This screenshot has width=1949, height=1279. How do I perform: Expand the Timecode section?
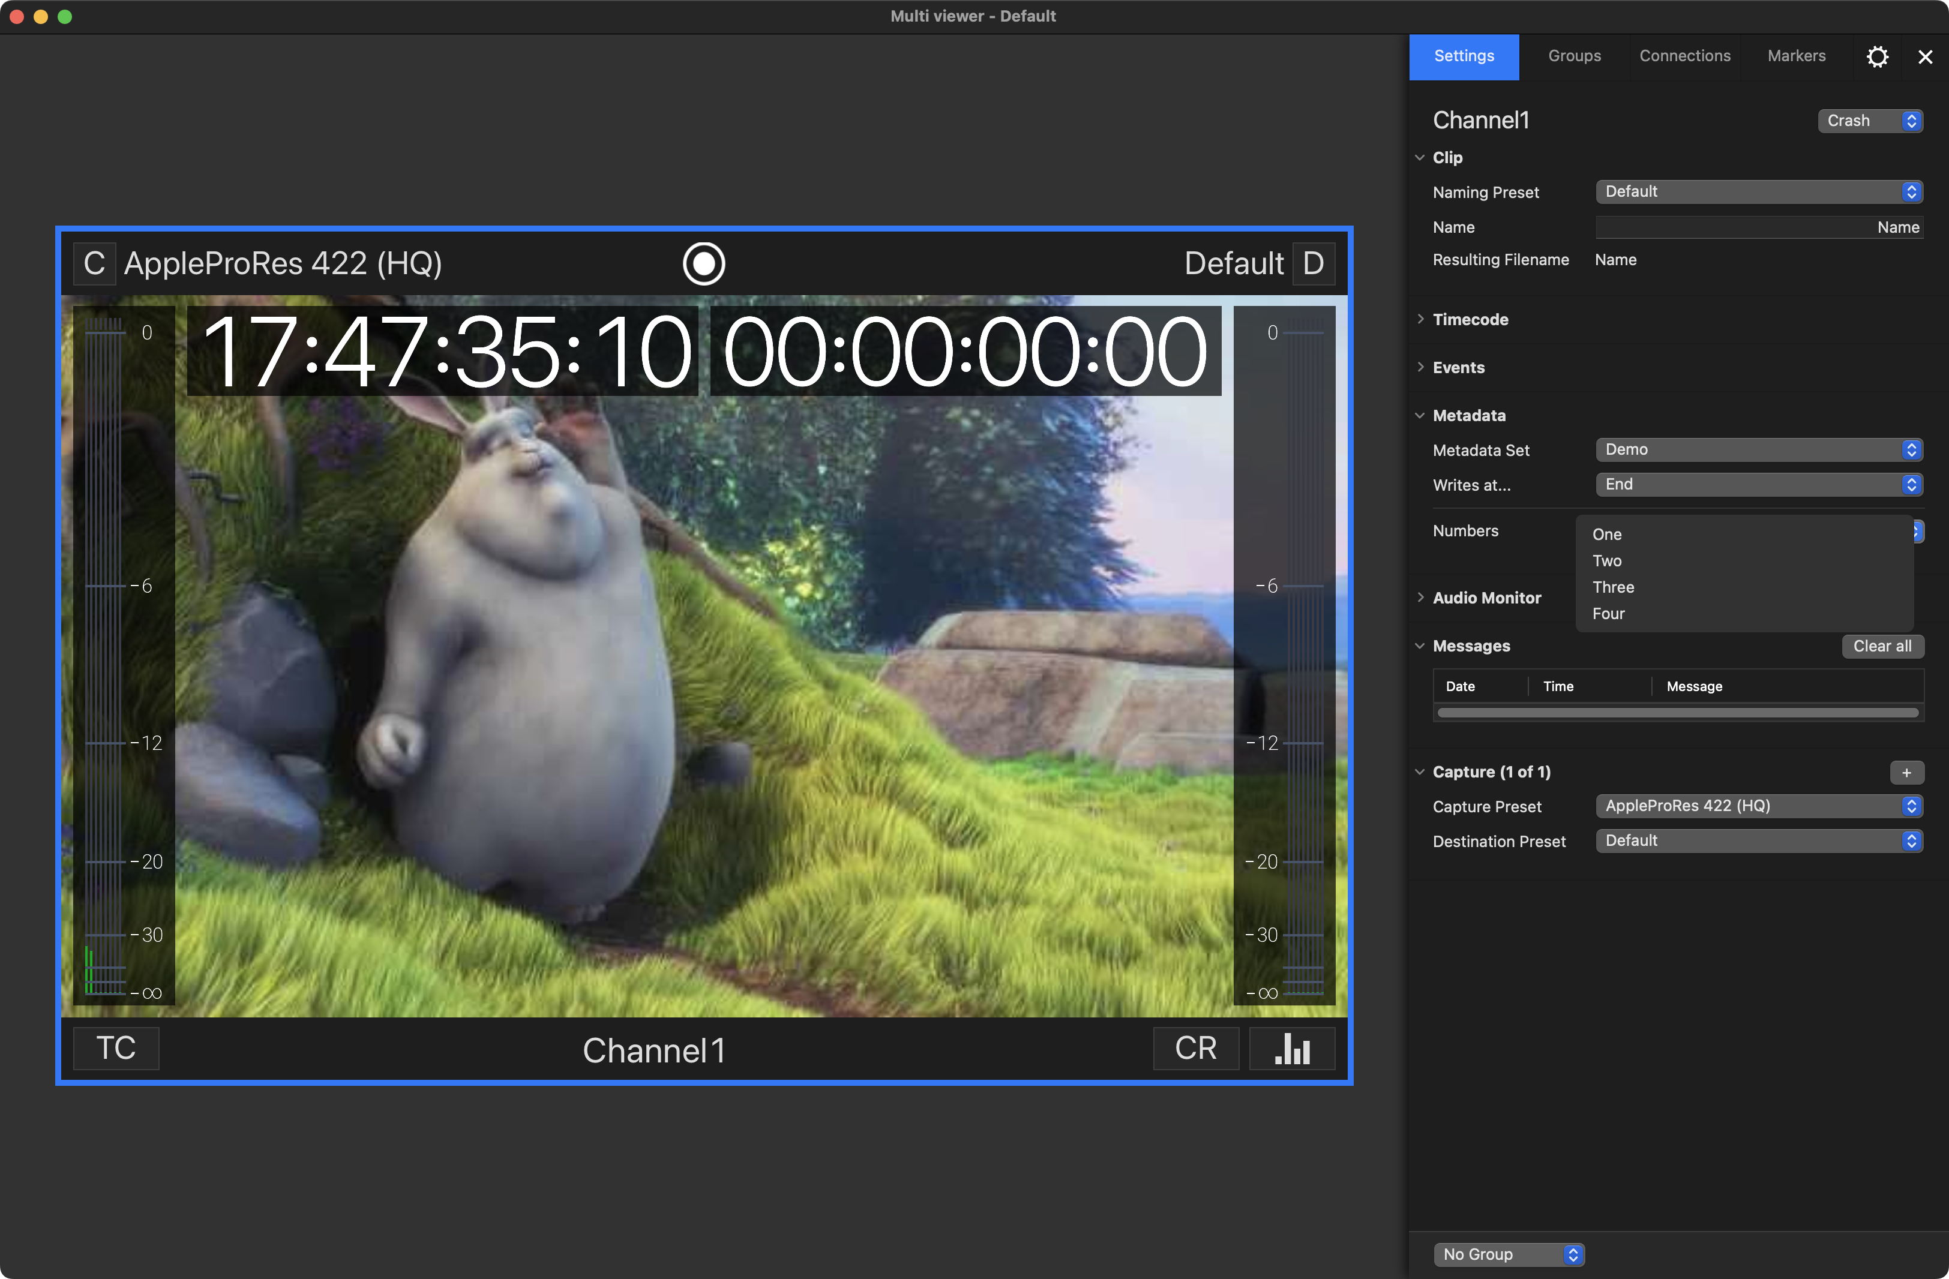(1420, 319)
